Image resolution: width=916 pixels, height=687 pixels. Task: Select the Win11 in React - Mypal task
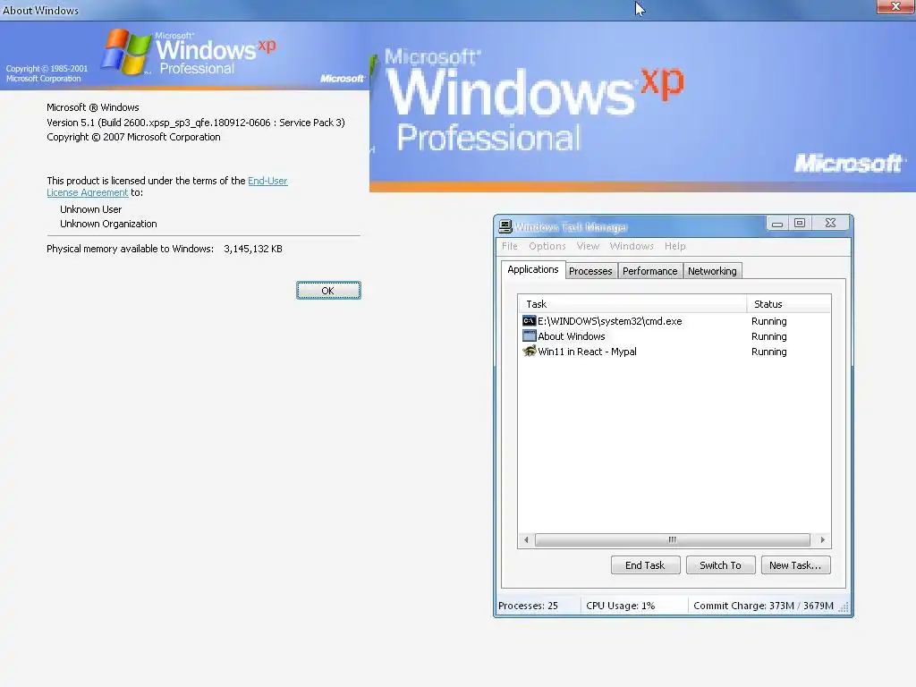pos(674,352)
